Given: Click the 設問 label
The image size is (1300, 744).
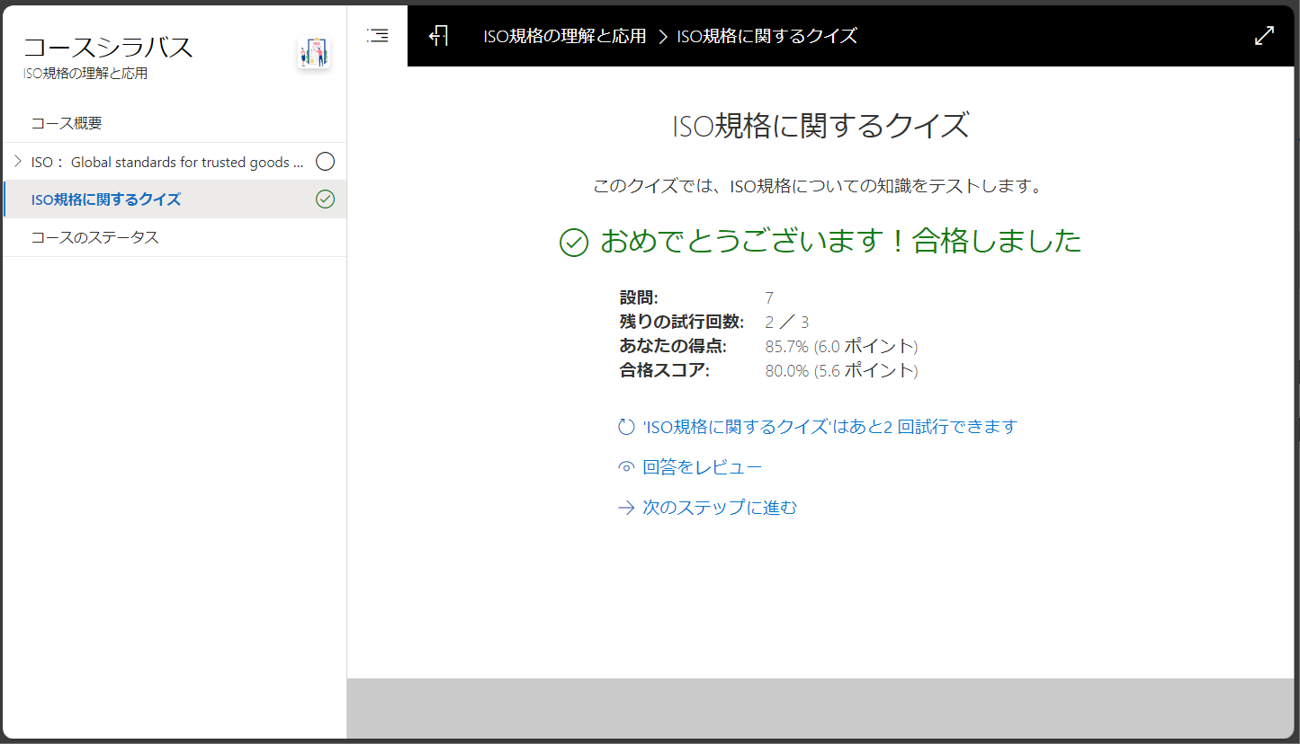Looking at the screenshot, I should click(639, 298).
